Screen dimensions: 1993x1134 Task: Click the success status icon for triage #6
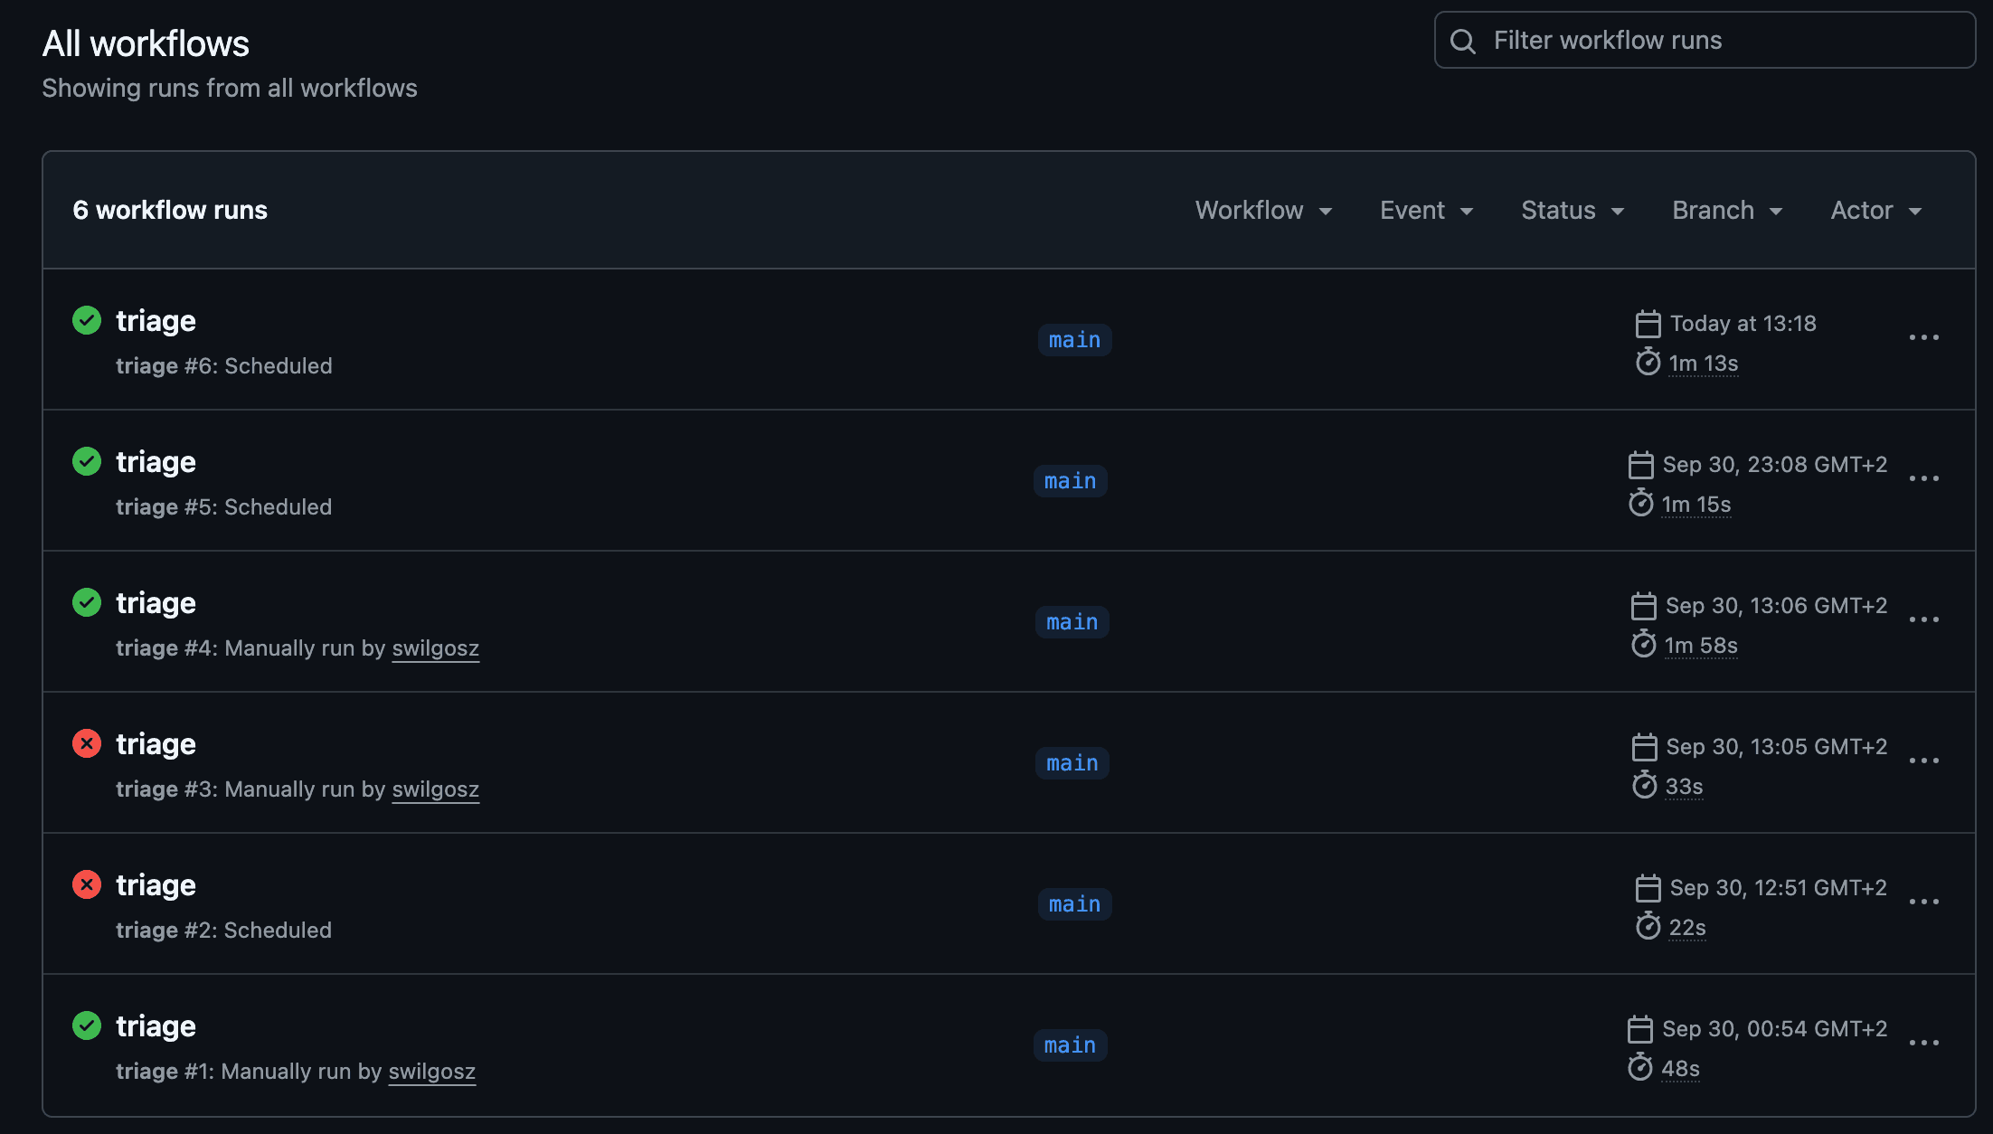click(x=87, y=320)
